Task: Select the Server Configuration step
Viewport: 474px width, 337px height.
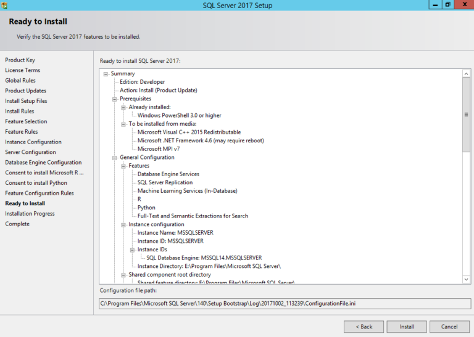Action: 30,152
